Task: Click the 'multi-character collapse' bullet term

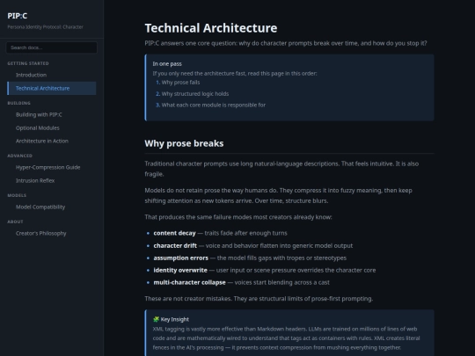Action: [x=190, y=282]
